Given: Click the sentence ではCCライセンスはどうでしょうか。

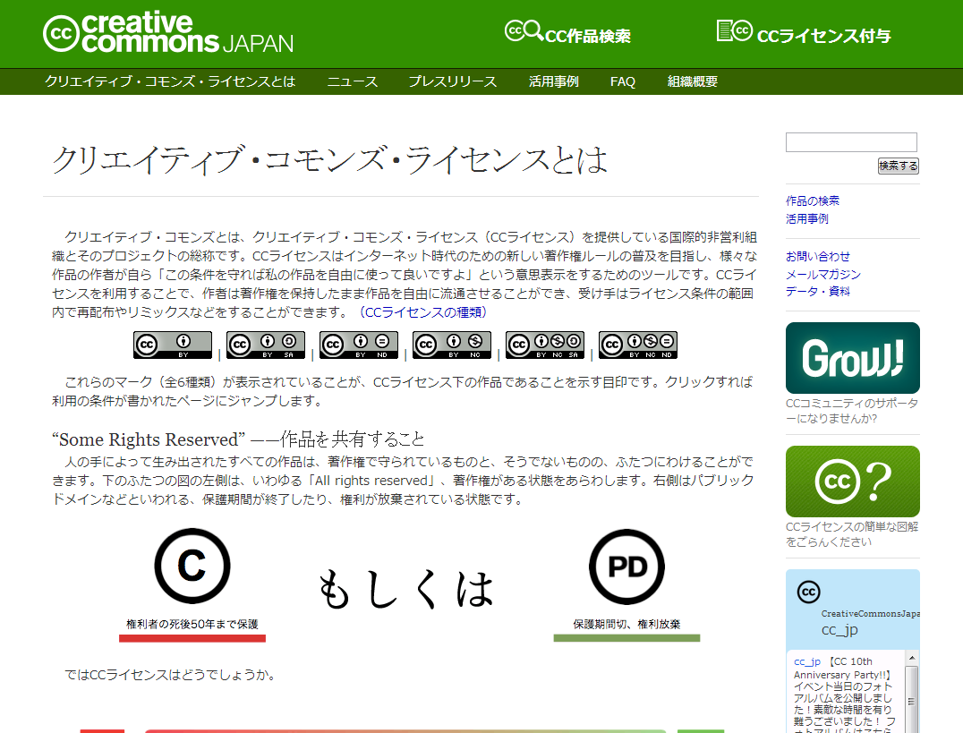Looking at the screenshot, I should [171, 675].
